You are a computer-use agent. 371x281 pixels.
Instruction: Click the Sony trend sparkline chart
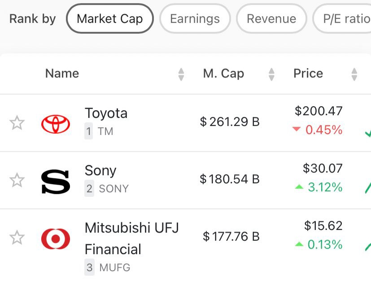point(367,187)
